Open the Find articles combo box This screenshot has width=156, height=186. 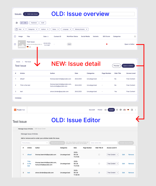pyautogui.click(x=35, y=143)
